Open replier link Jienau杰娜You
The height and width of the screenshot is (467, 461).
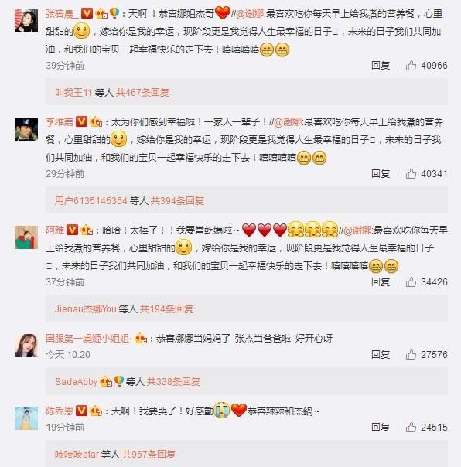[x=86, y=308]
